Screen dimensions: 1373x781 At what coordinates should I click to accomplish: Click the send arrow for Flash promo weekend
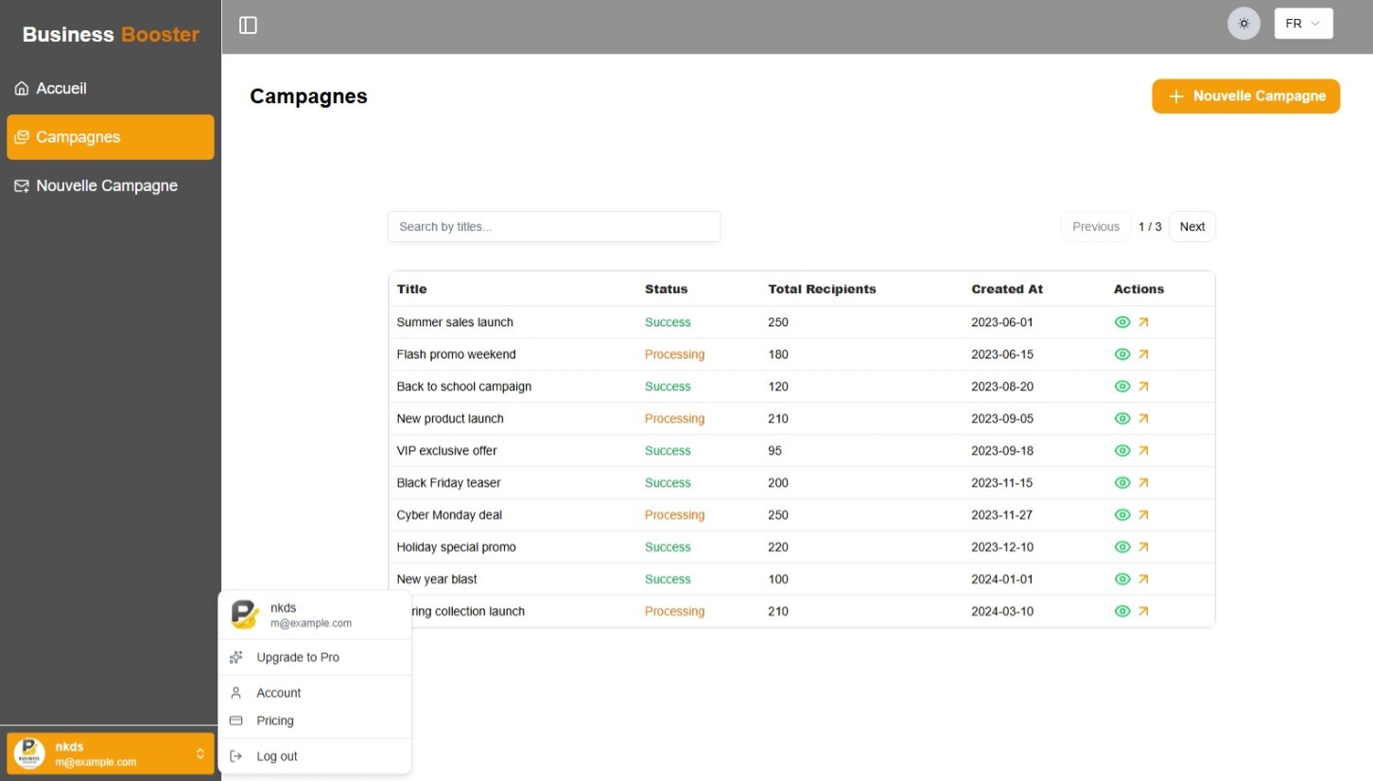tap(1144, 354)
